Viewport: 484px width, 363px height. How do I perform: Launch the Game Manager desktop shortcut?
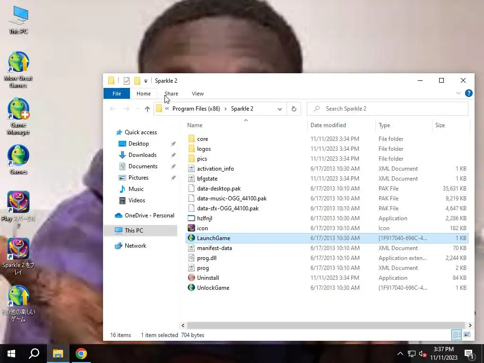[x=18, y=117]
